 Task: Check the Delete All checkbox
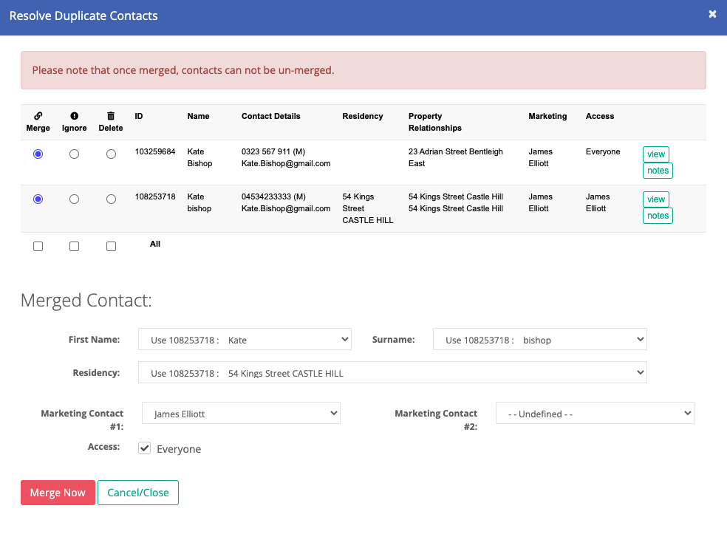pyautogui.click(x=111, y=246)
